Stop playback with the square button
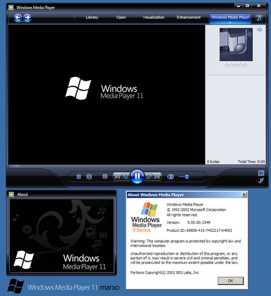 (x=105, y=177)
